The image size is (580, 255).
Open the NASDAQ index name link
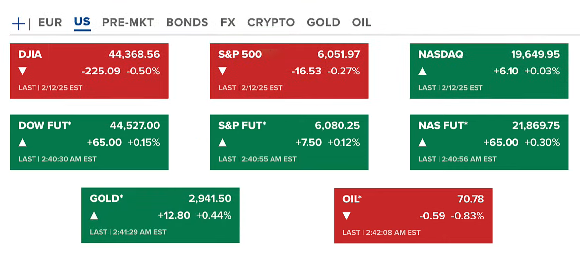click(x=441, y=55)
